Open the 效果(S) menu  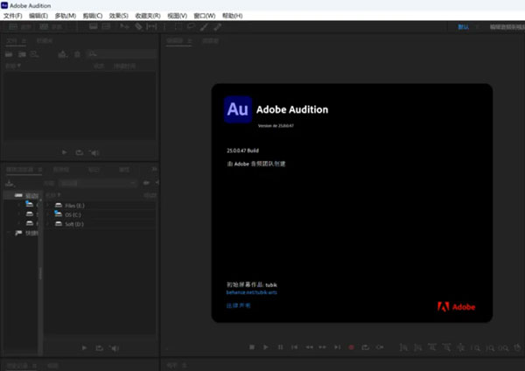click(118, 16)
